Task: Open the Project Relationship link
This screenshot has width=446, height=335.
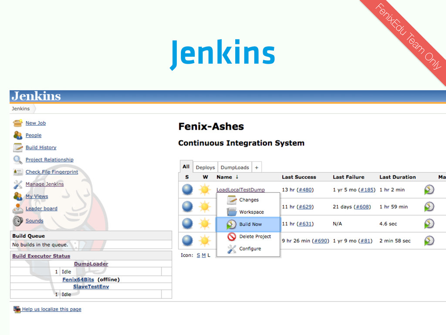Action: [50, 160]
